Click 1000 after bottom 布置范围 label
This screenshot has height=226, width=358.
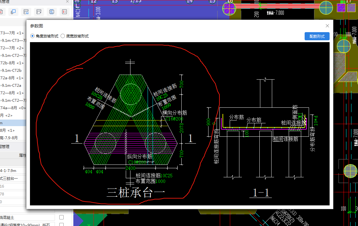pos(160,181)
